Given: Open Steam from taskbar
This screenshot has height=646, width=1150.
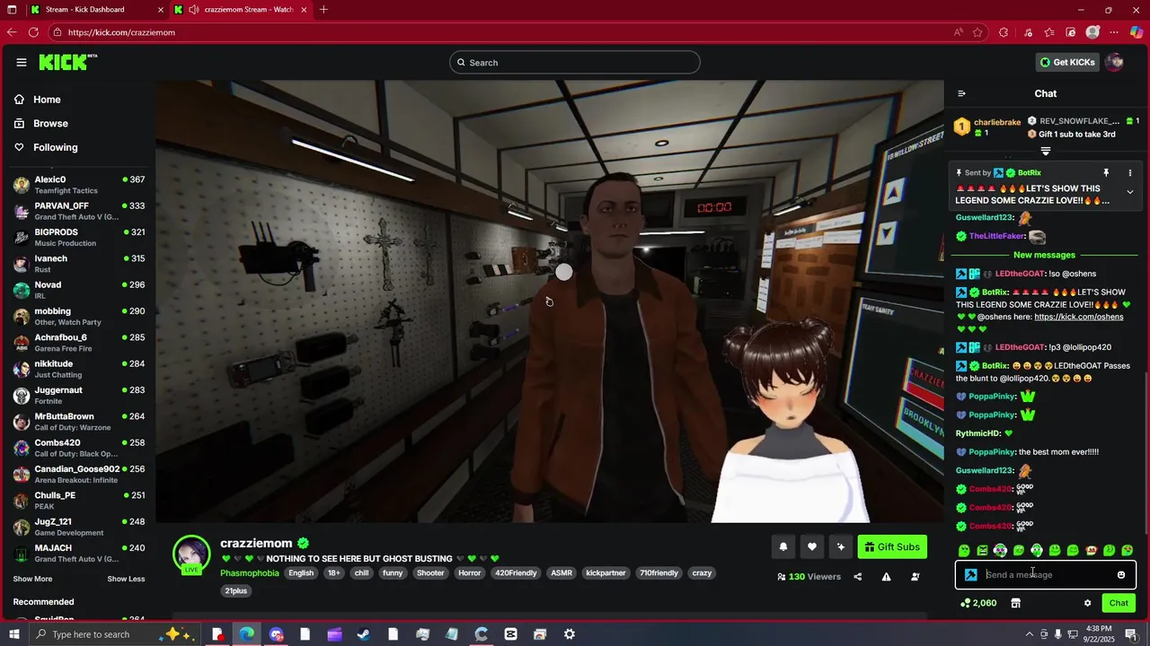Looking at the screenshot, I should 364,634.
